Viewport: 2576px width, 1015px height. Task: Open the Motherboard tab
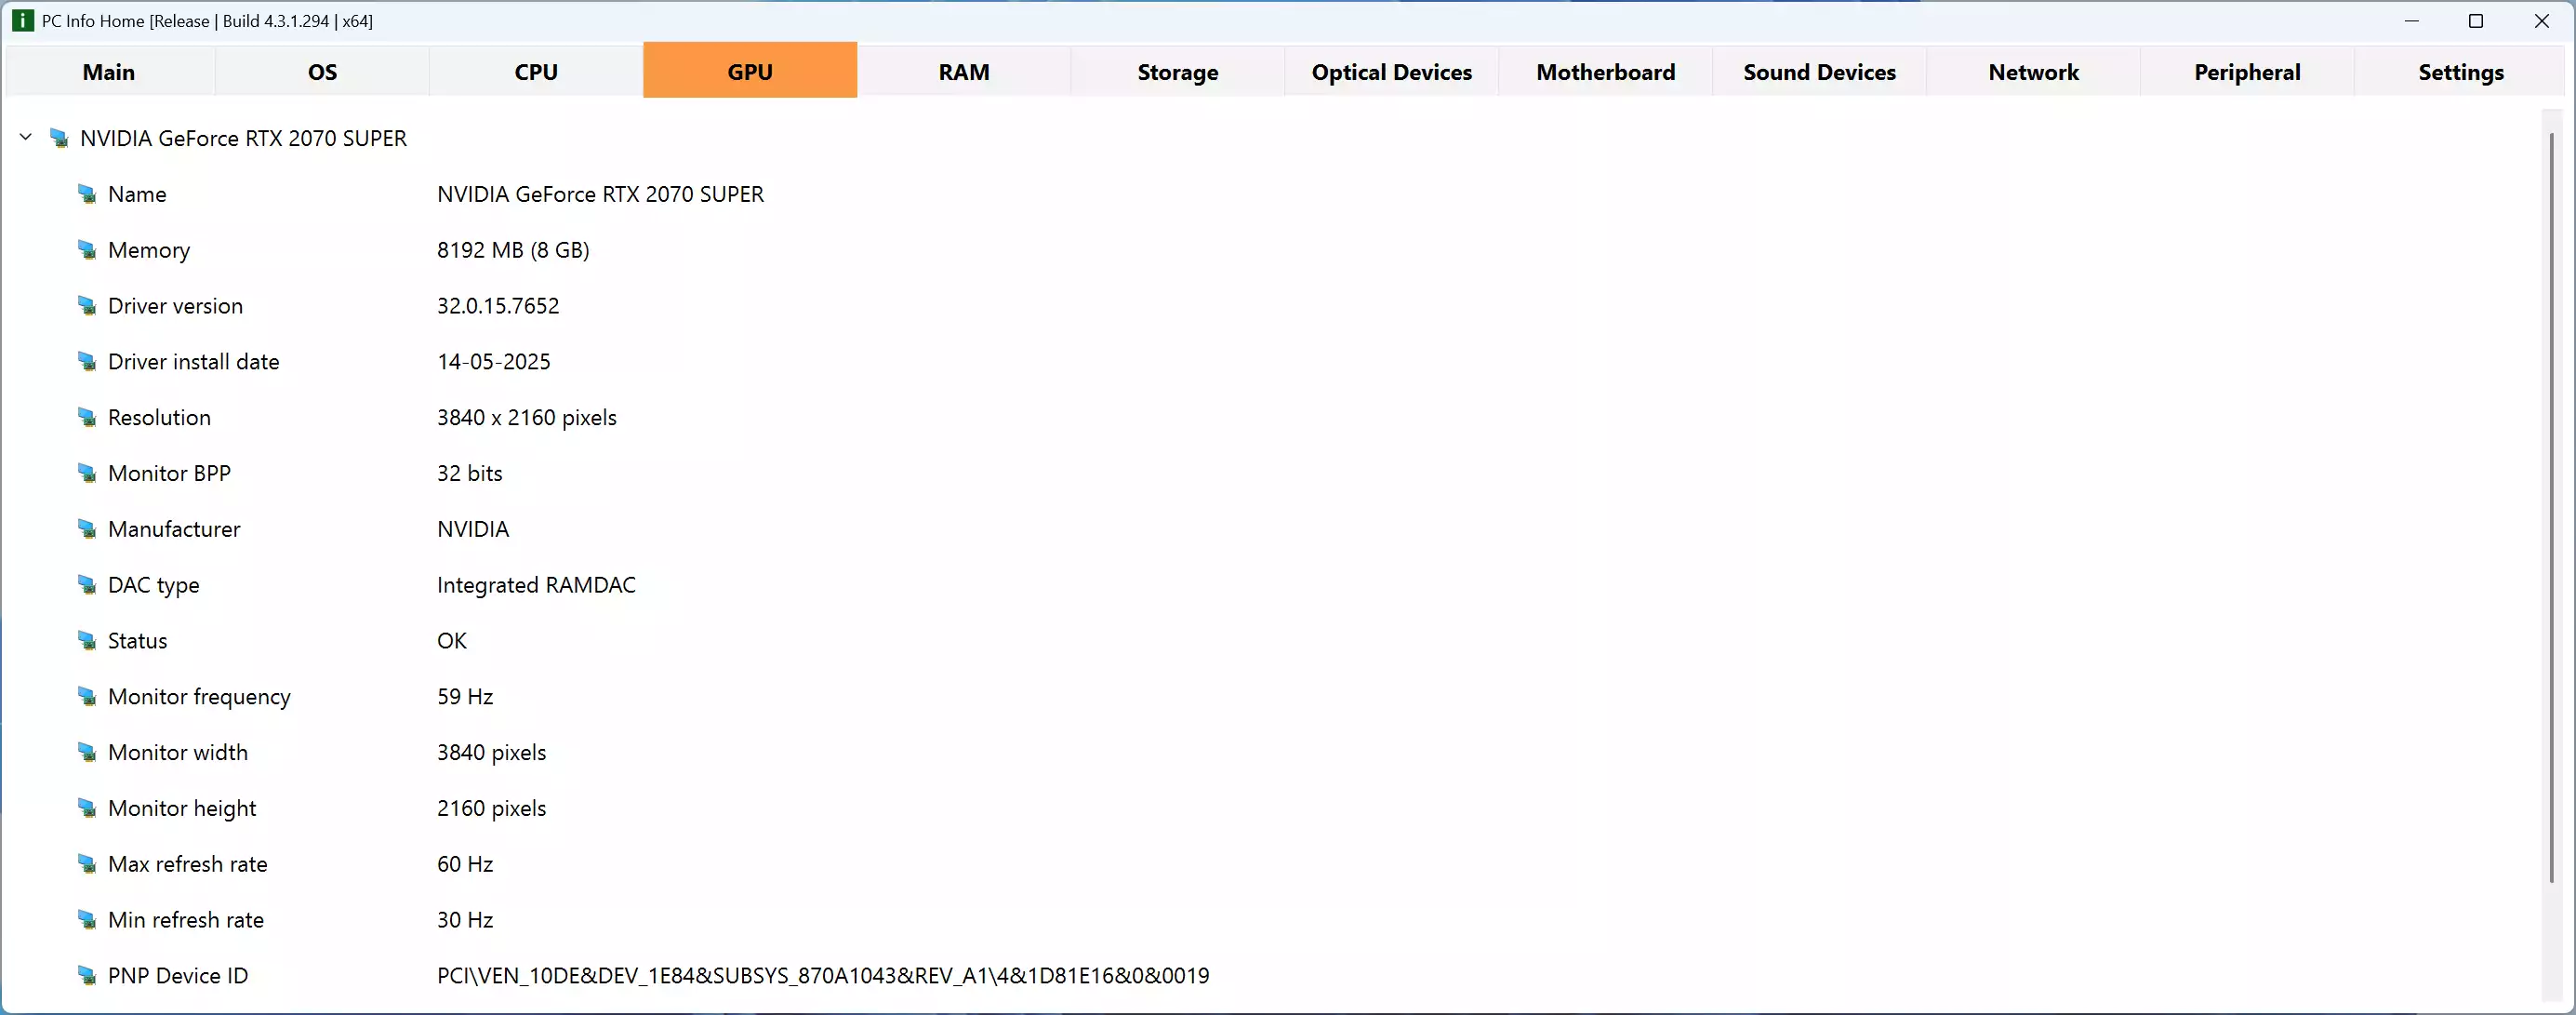click(1606, 72)
